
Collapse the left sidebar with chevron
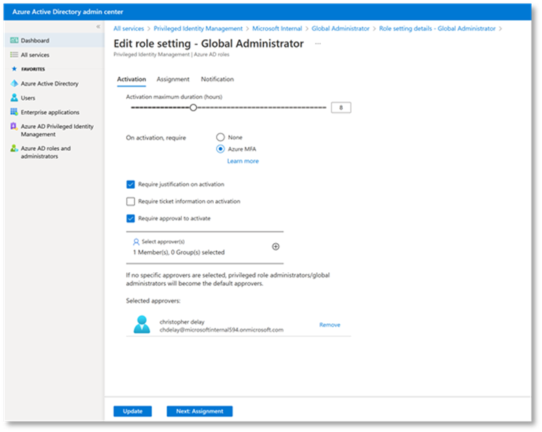pyautogui.click(x=98, y=27)
